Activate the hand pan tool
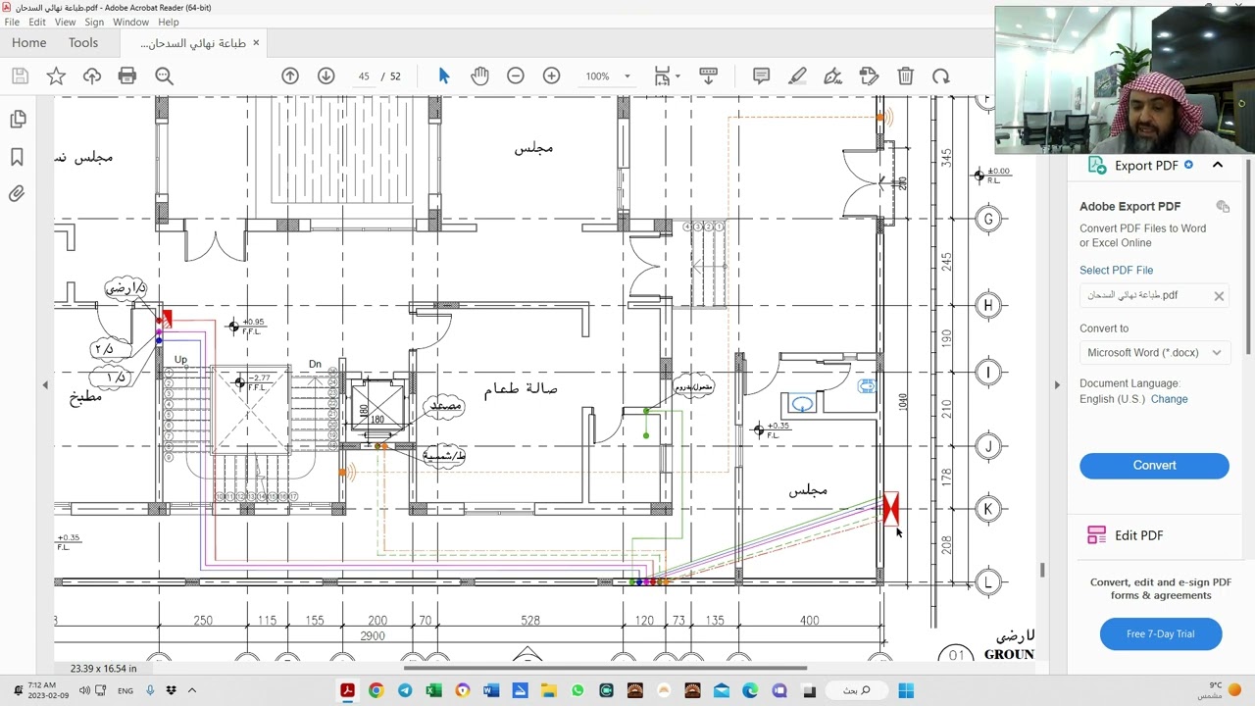The image size is (1255, 706). pyautogui.click(x=479, y=76)
